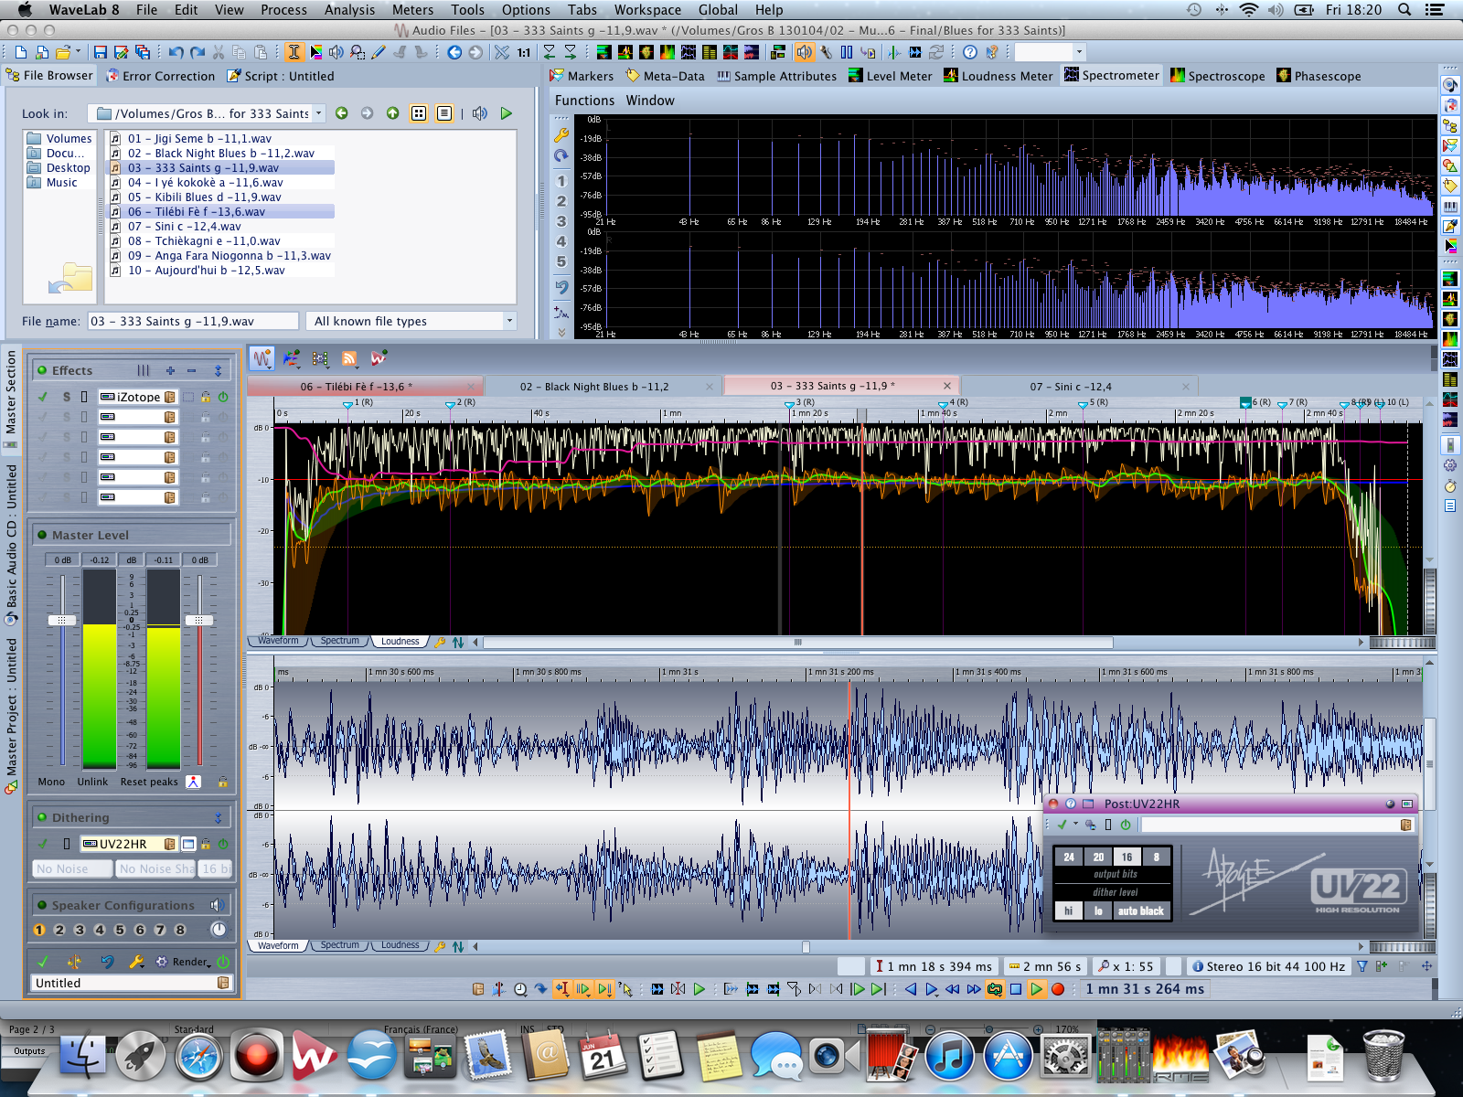This screenshot has width=1463, height=1097.
Task: Toggle the loop playback icon
Action: 994,989
